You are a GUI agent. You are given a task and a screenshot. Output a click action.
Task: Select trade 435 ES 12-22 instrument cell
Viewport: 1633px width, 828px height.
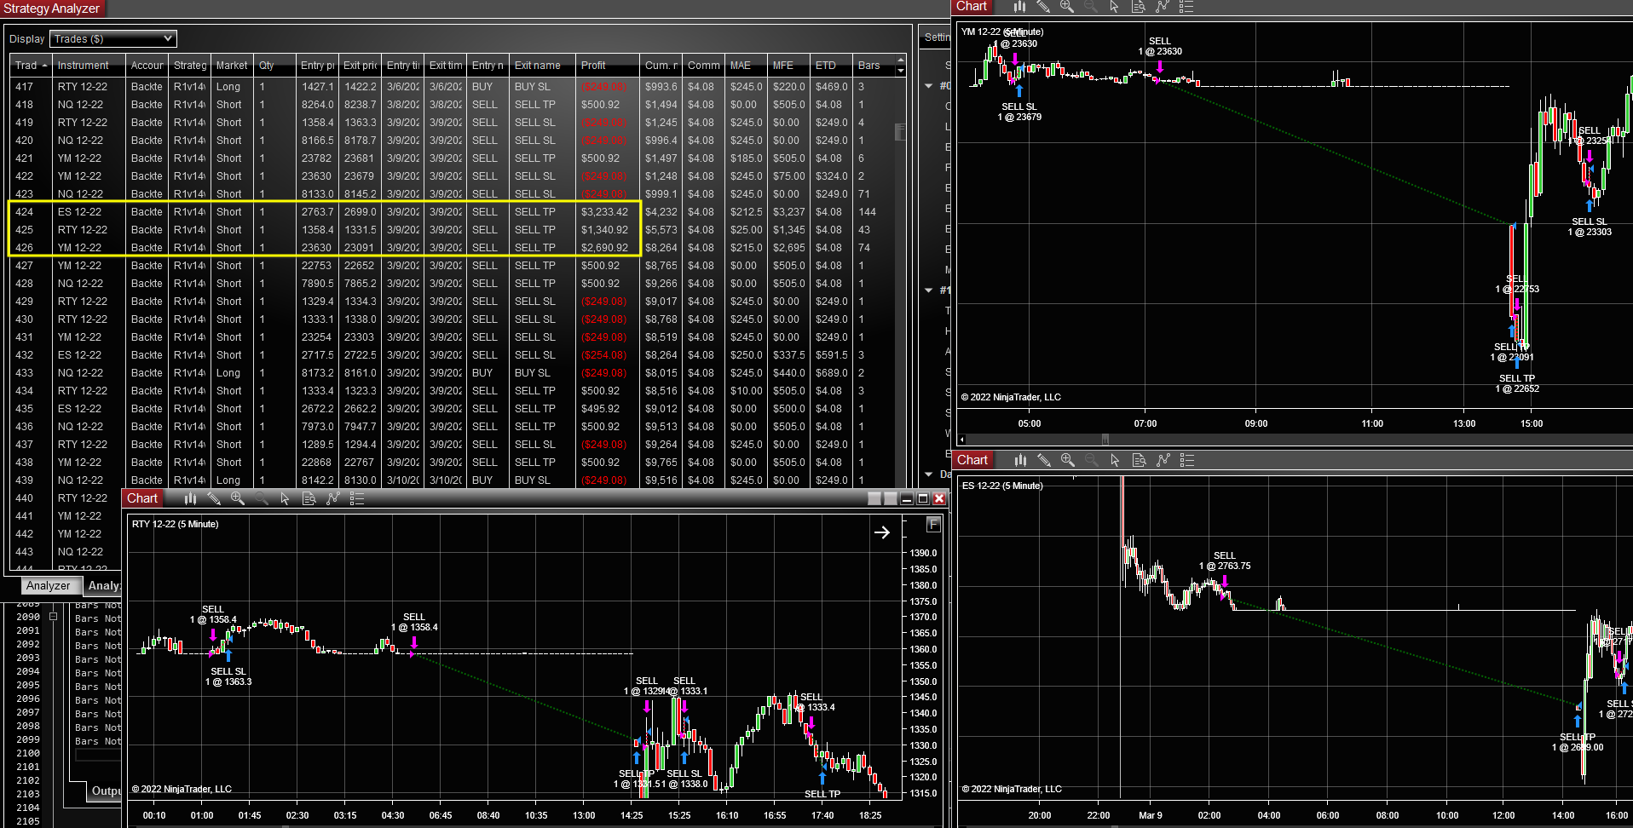pyautogui.click(x=89, y=409)
